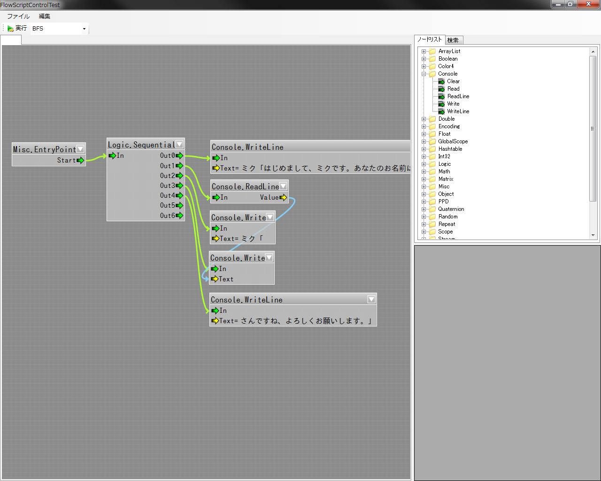The image size is (601, 481).
Task: Click the yellow Text input port on Console.Write
Action: point(215,279)
